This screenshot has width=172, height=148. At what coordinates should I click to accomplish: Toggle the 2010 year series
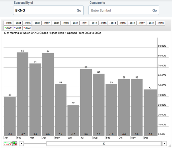[75, 23]
